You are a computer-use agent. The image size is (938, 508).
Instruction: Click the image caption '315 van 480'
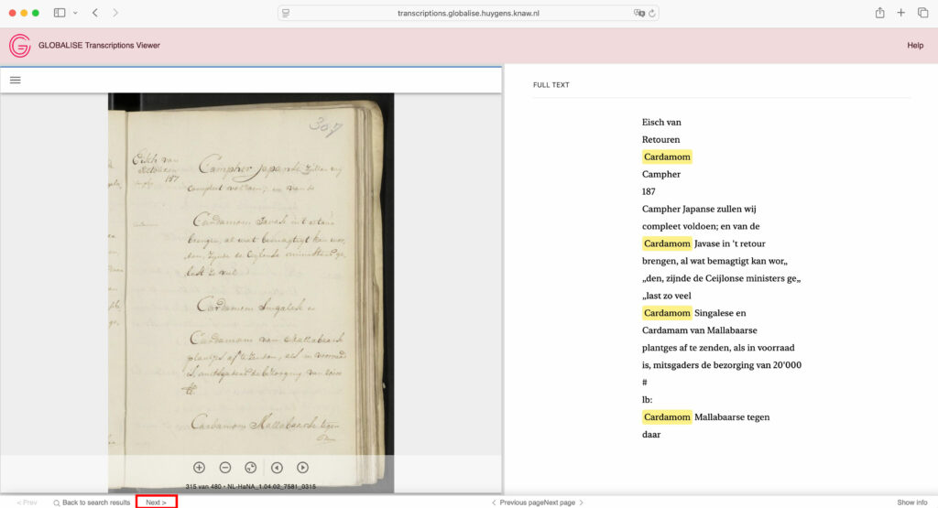(251, 486)
